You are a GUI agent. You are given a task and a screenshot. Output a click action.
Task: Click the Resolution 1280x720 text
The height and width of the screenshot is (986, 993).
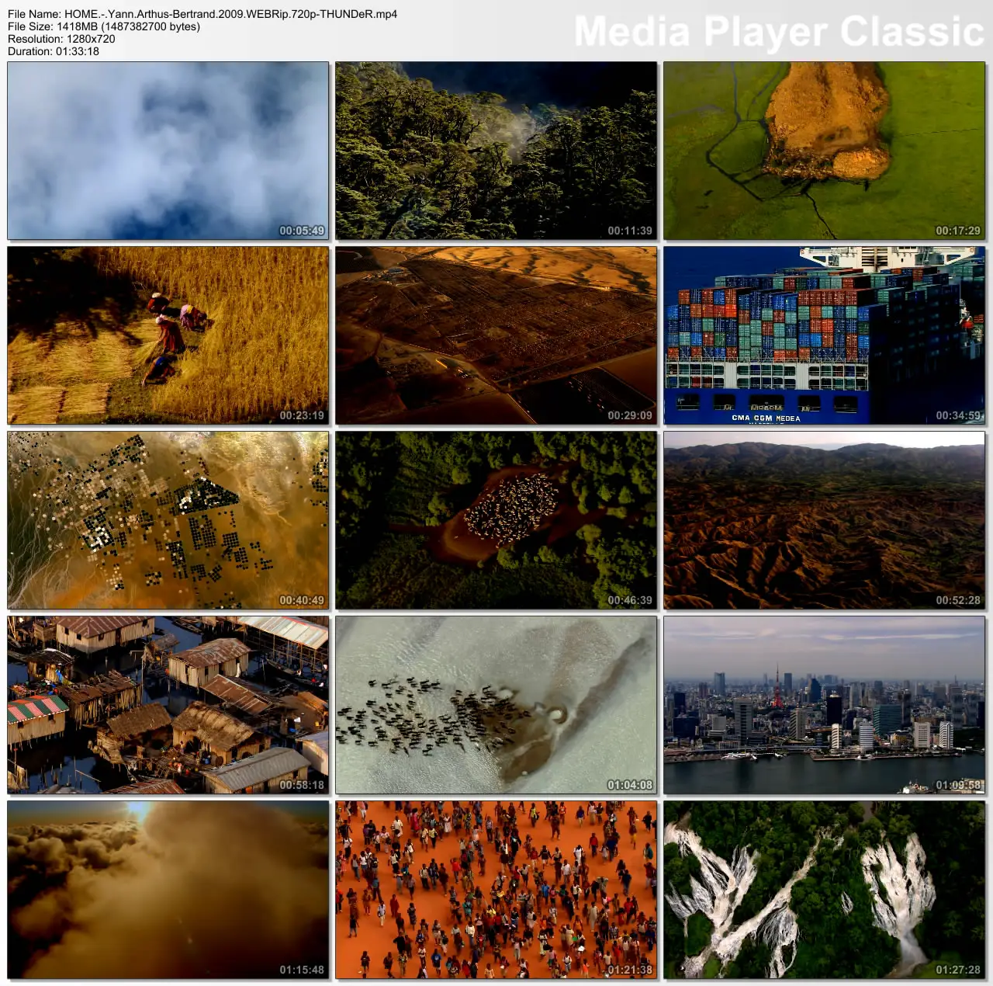tap(61, 39)
